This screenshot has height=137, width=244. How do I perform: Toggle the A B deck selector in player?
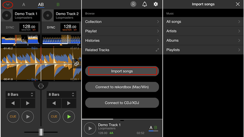(x=153, y=128)
